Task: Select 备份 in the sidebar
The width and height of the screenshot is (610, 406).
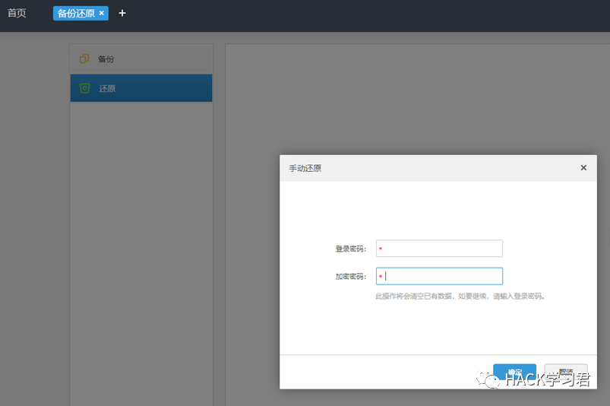Action: pos(141,59)
